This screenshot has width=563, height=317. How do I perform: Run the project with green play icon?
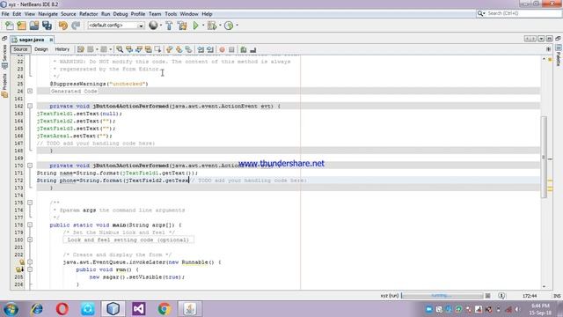195,26
